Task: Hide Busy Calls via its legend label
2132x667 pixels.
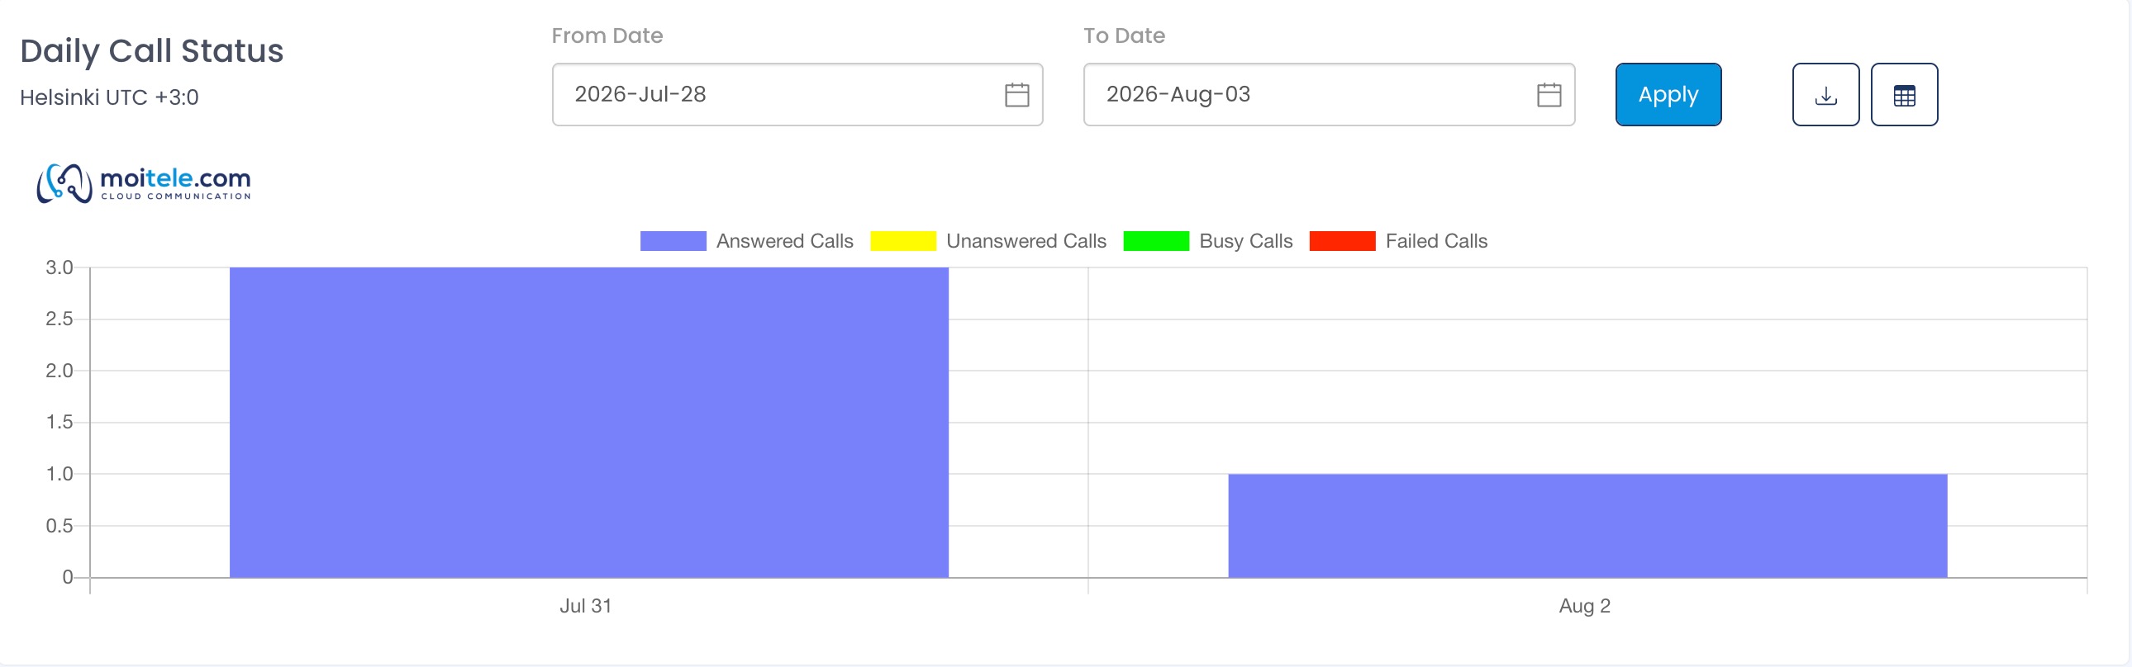Action: click(1245, 240)
